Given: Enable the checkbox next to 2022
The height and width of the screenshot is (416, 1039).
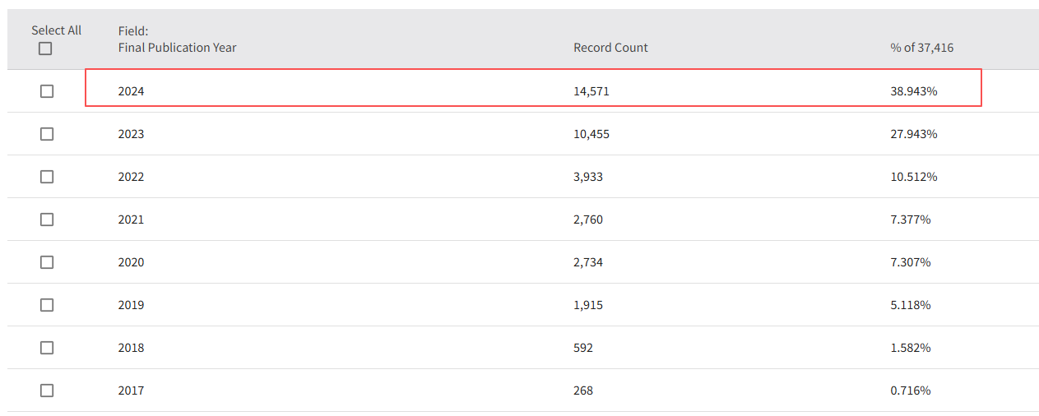Looking at the screenshot, I should coord(47,177).
